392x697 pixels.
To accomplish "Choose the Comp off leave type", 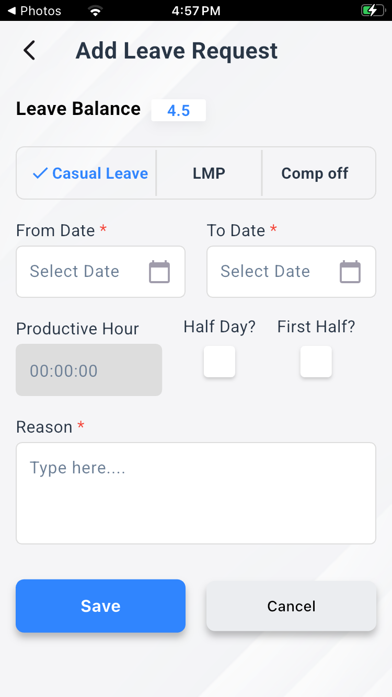I will [x=315, y=173].
